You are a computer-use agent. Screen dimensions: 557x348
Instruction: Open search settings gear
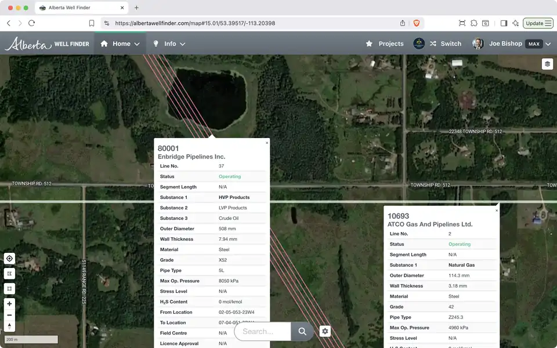[x=325, y=331]
